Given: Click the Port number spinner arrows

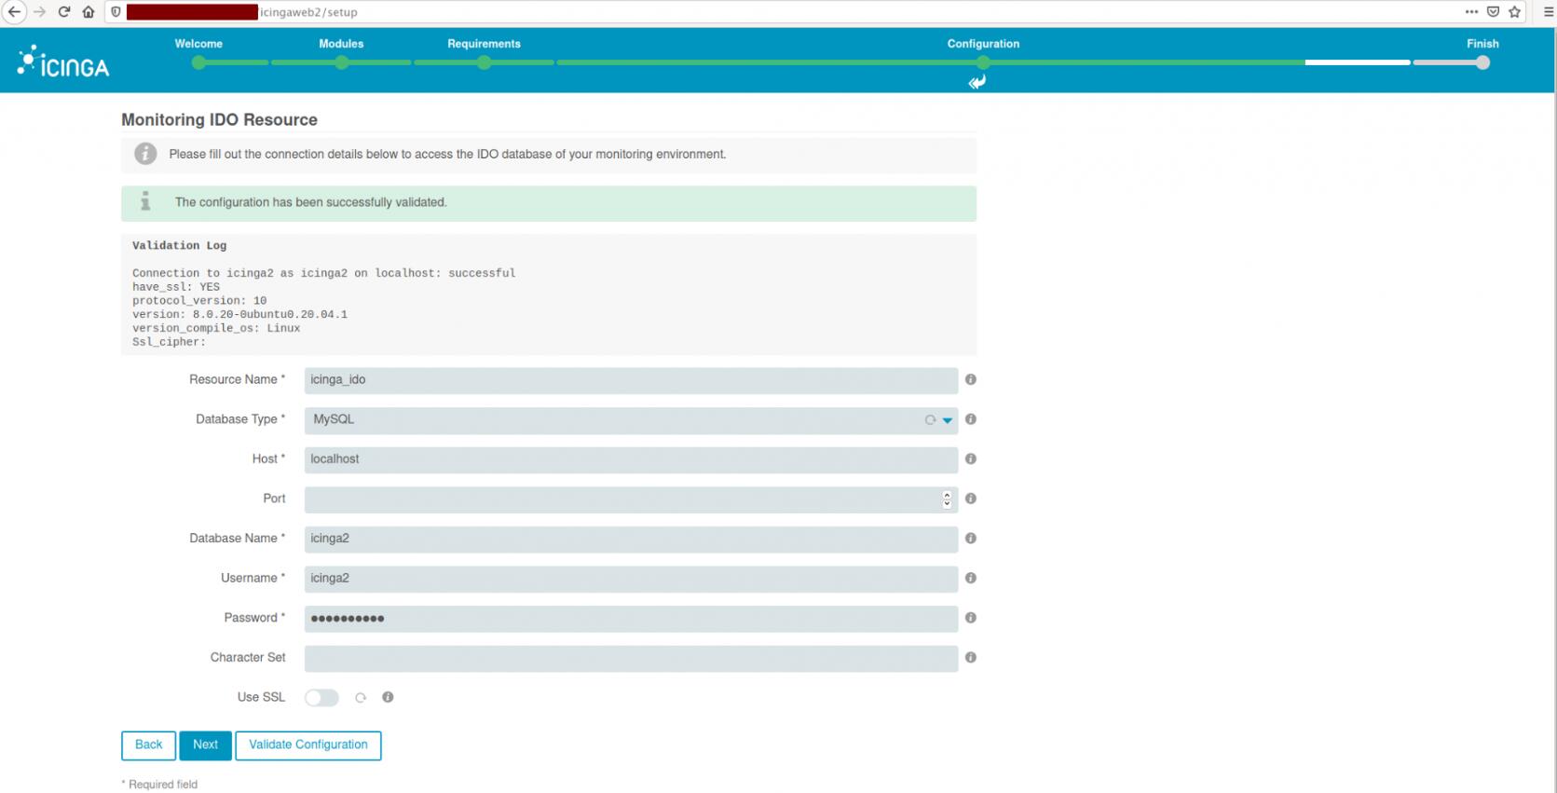Looking at the screenshot, I should pos(947,499).
